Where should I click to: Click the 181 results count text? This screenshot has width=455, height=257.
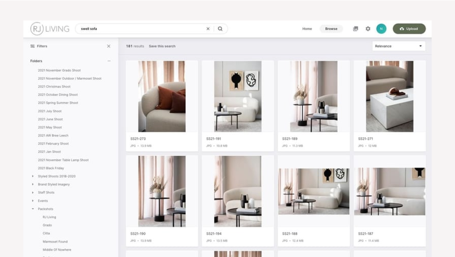[x=135, y=46]
